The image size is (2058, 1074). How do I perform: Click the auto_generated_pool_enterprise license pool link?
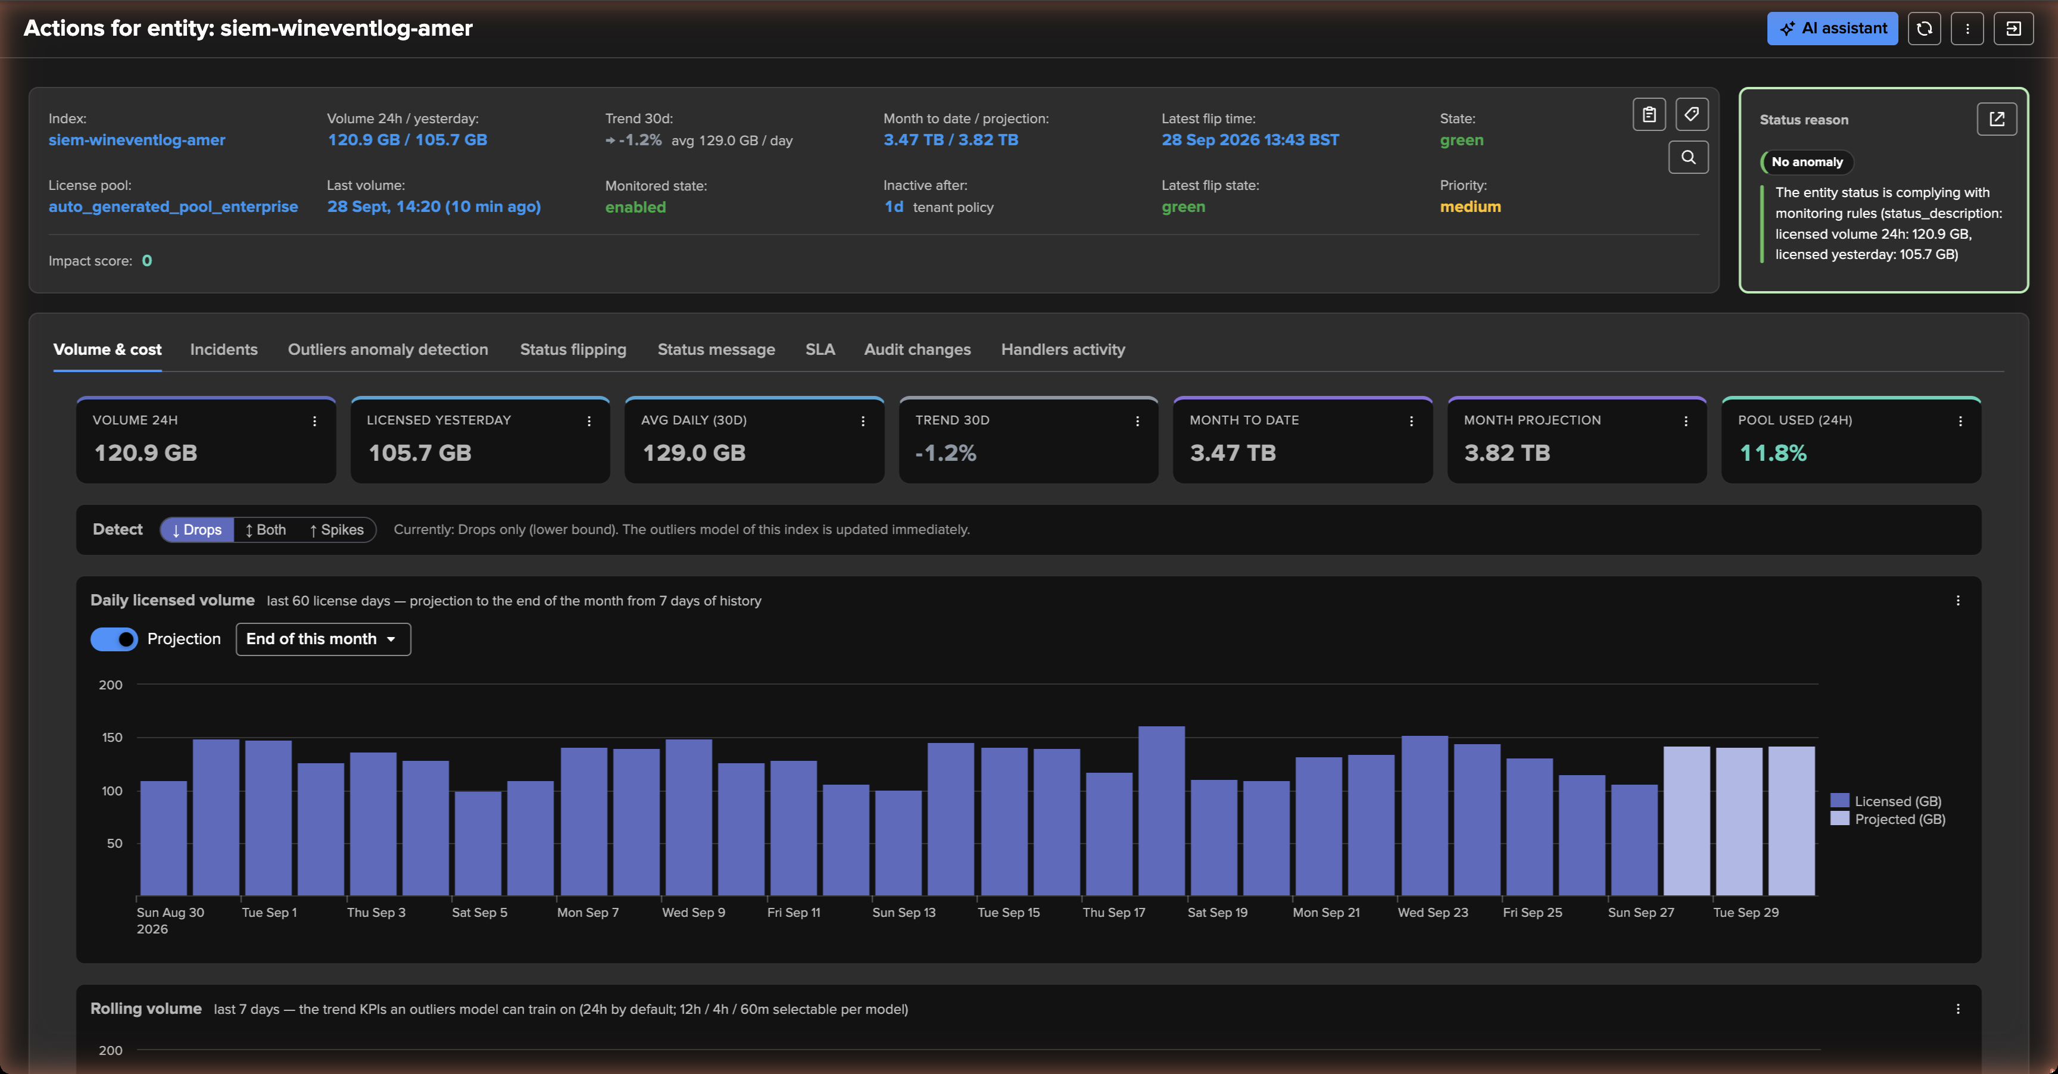pyautogui.click(x=173, y=207)
